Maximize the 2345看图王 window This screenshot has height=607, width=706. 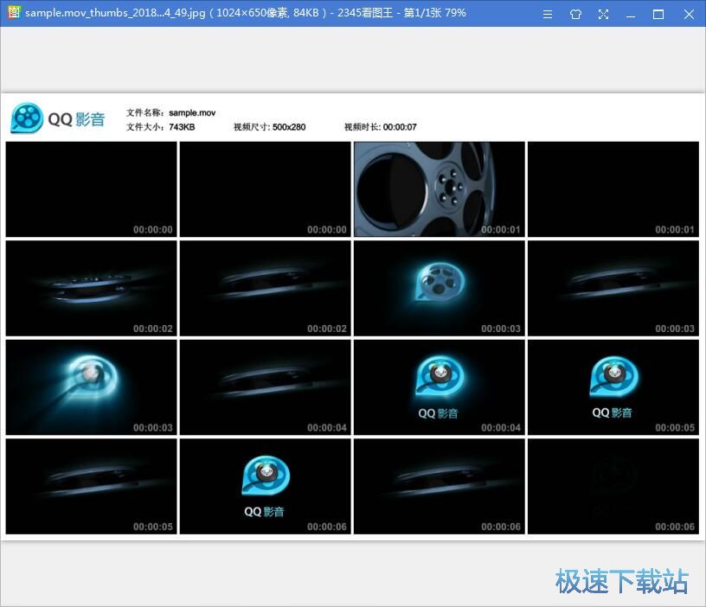pyautogui.click(x=658, y=14)
